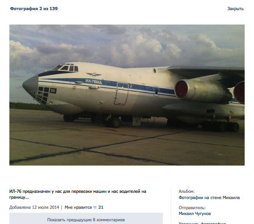This screenshot has height=224, width=254.
Task: Open album Фотографии на стене Михаила
Action: point(209,198)
